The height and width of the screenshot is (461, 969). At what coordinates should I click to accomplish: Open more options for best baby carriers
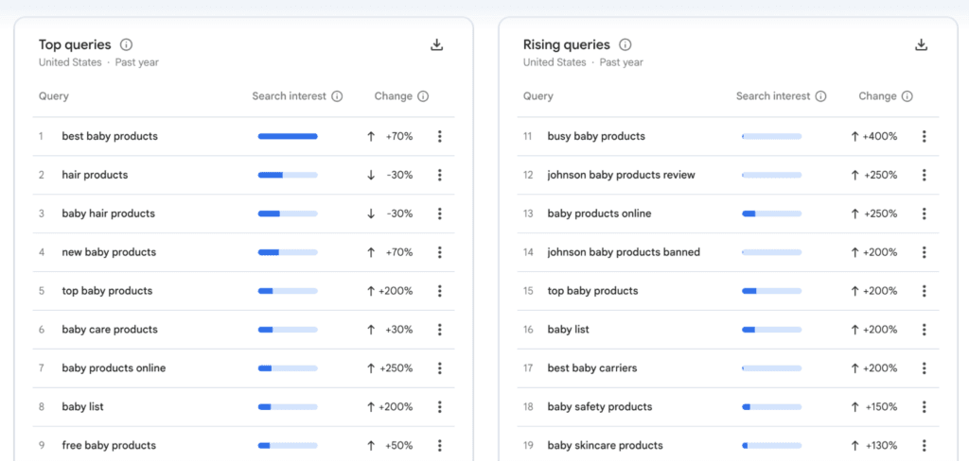pos(924,368)
